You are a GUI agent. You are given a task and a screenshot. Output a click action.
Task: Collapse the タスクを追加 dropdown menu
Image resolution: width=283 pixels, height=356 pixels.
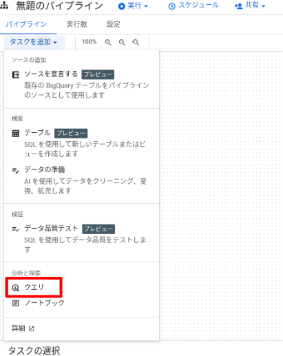(34, 42)
